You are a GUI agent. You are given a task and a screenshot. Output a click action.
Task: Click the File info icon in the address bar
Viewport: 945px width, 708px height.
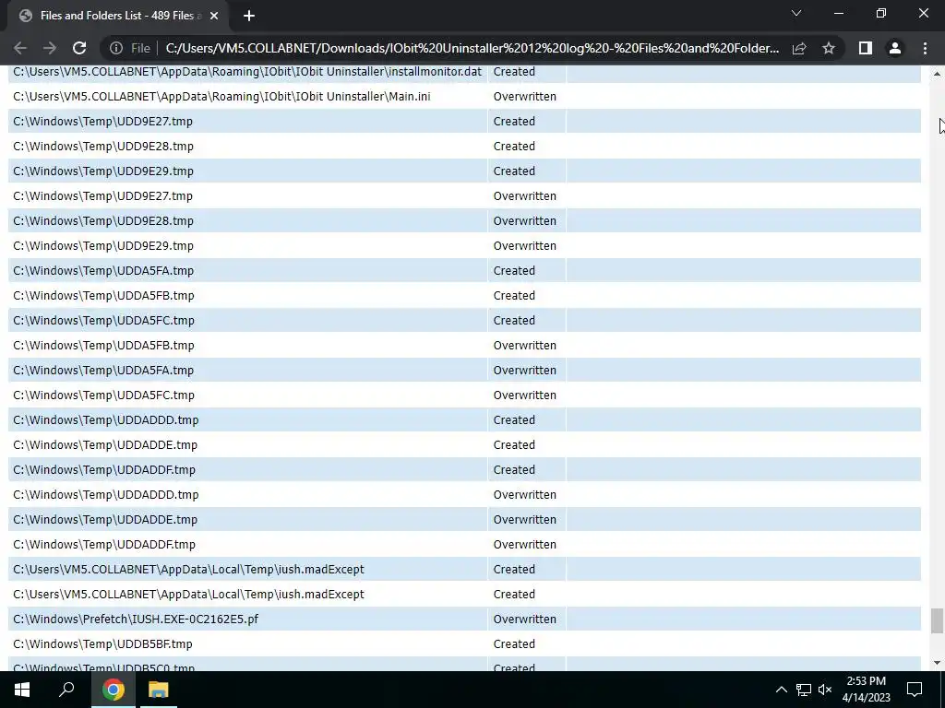116,48
